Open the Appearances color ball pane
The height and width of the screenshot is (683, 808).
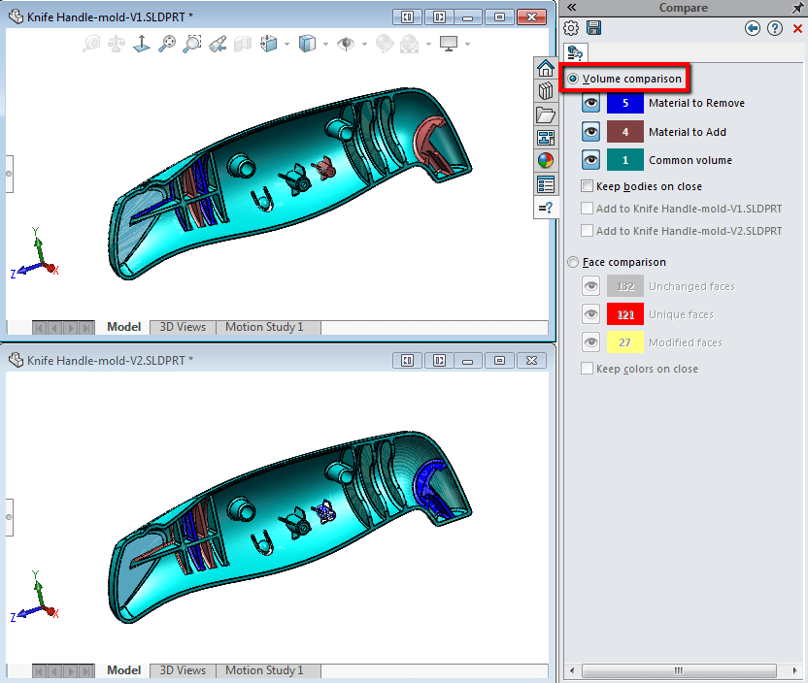click(x=545, y=161)
